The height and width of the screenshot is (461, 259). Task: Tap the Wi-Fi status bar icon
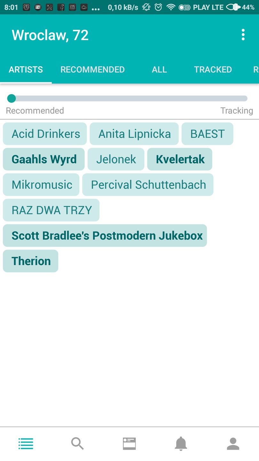tap(171, 7)
